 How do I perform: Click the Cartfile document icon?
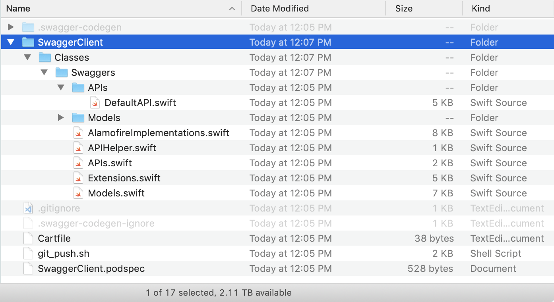(28, 238)
